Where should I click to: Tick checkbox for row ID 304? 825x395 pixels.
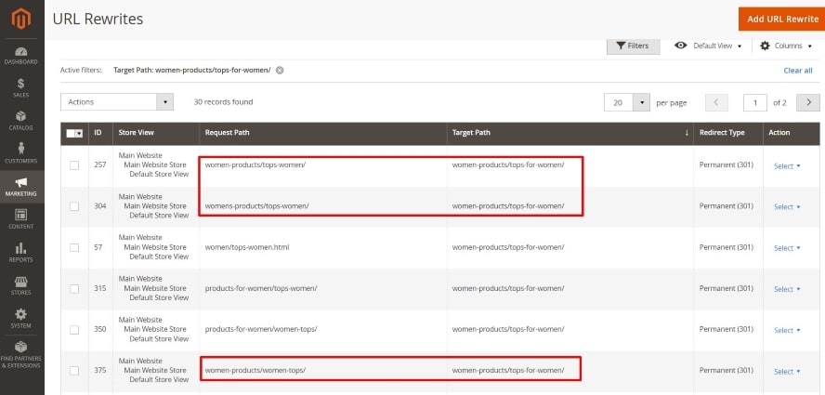pyautogui.click(x=74, y=206)
